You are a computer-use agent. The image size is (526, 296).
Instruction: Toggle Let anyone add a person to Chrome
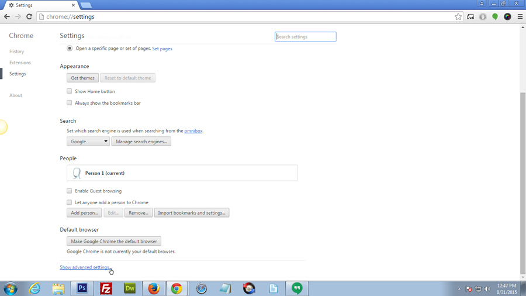[x=69, y=202]
